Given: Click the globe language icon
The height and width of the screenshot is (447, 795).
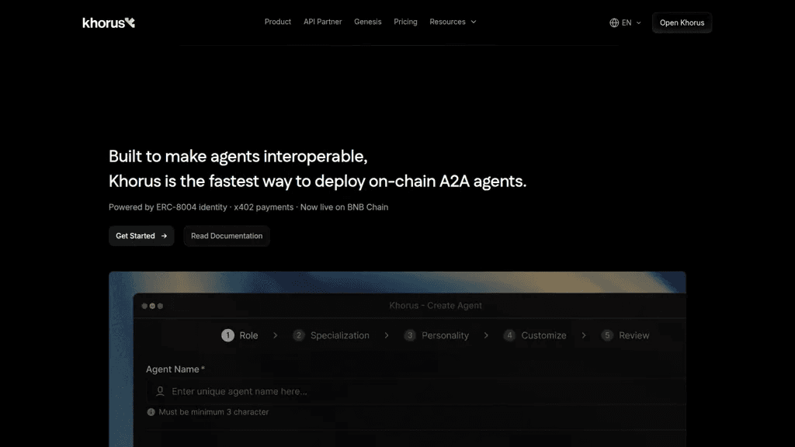Looking at the screenshot, I should 614,23.
